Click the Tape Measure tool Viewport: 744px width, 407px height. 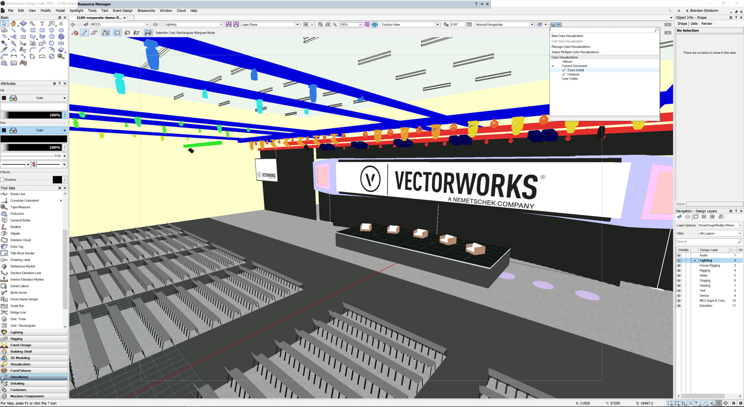tap(20, 207)
